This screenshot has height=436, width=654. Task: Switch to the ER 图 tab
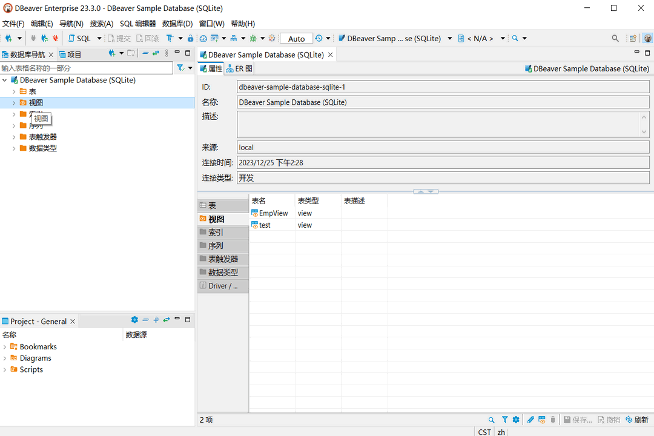(x=240, y=69)
